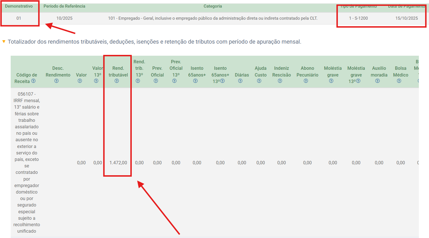
Task: Show help for Moléstia grave column
Action: (331, 81)
